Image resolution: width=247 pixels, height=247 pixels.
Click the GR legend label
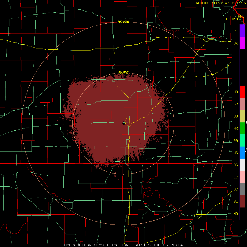click(235, 104)
